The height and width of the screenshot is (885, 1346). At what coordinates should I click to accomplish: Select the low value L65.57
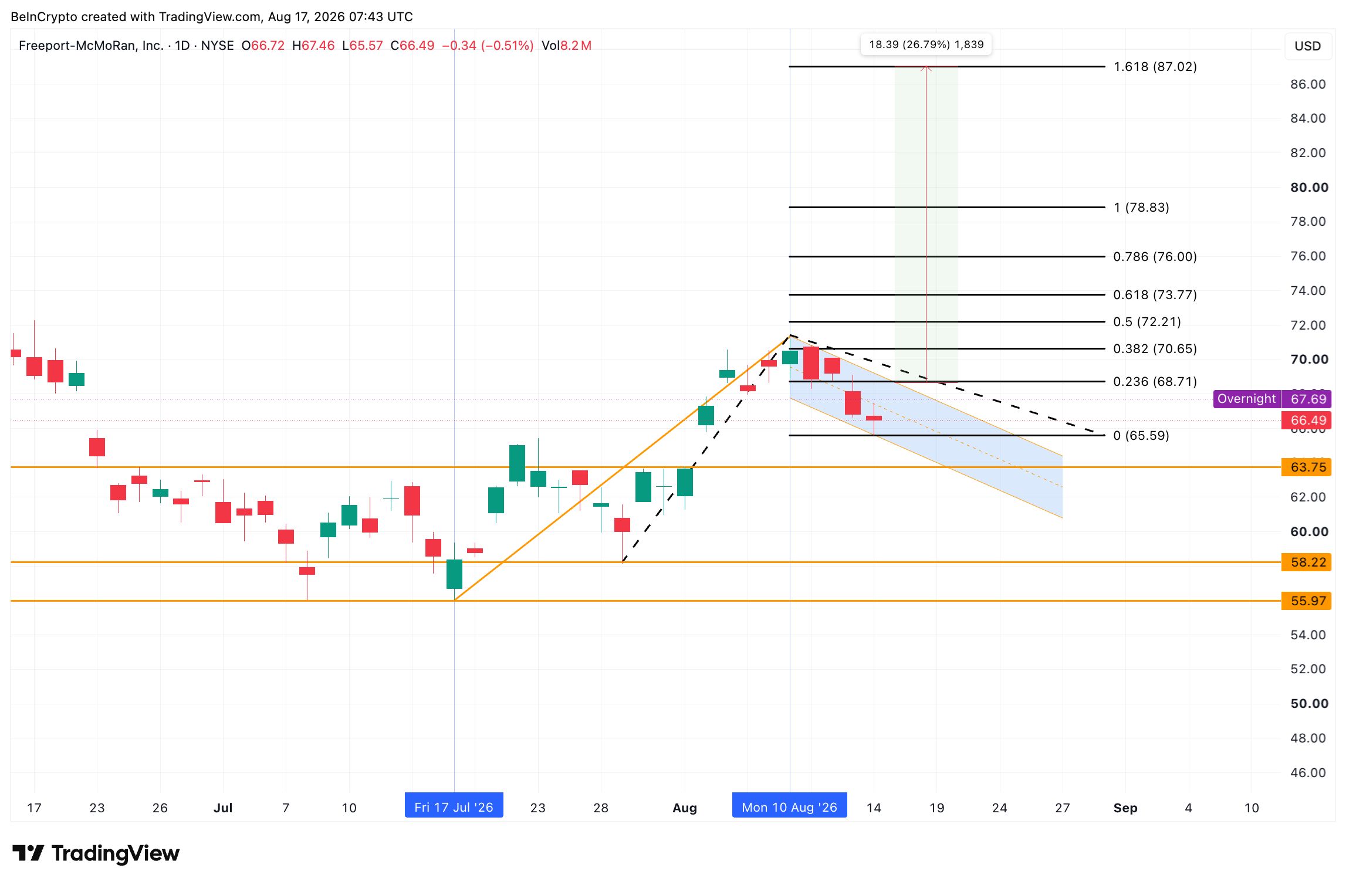coord(363,45)
